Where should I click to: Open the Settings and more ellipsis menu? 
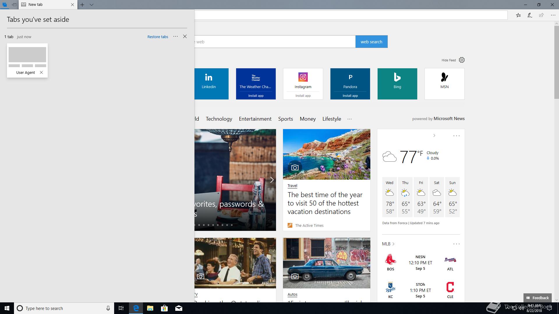553,15
